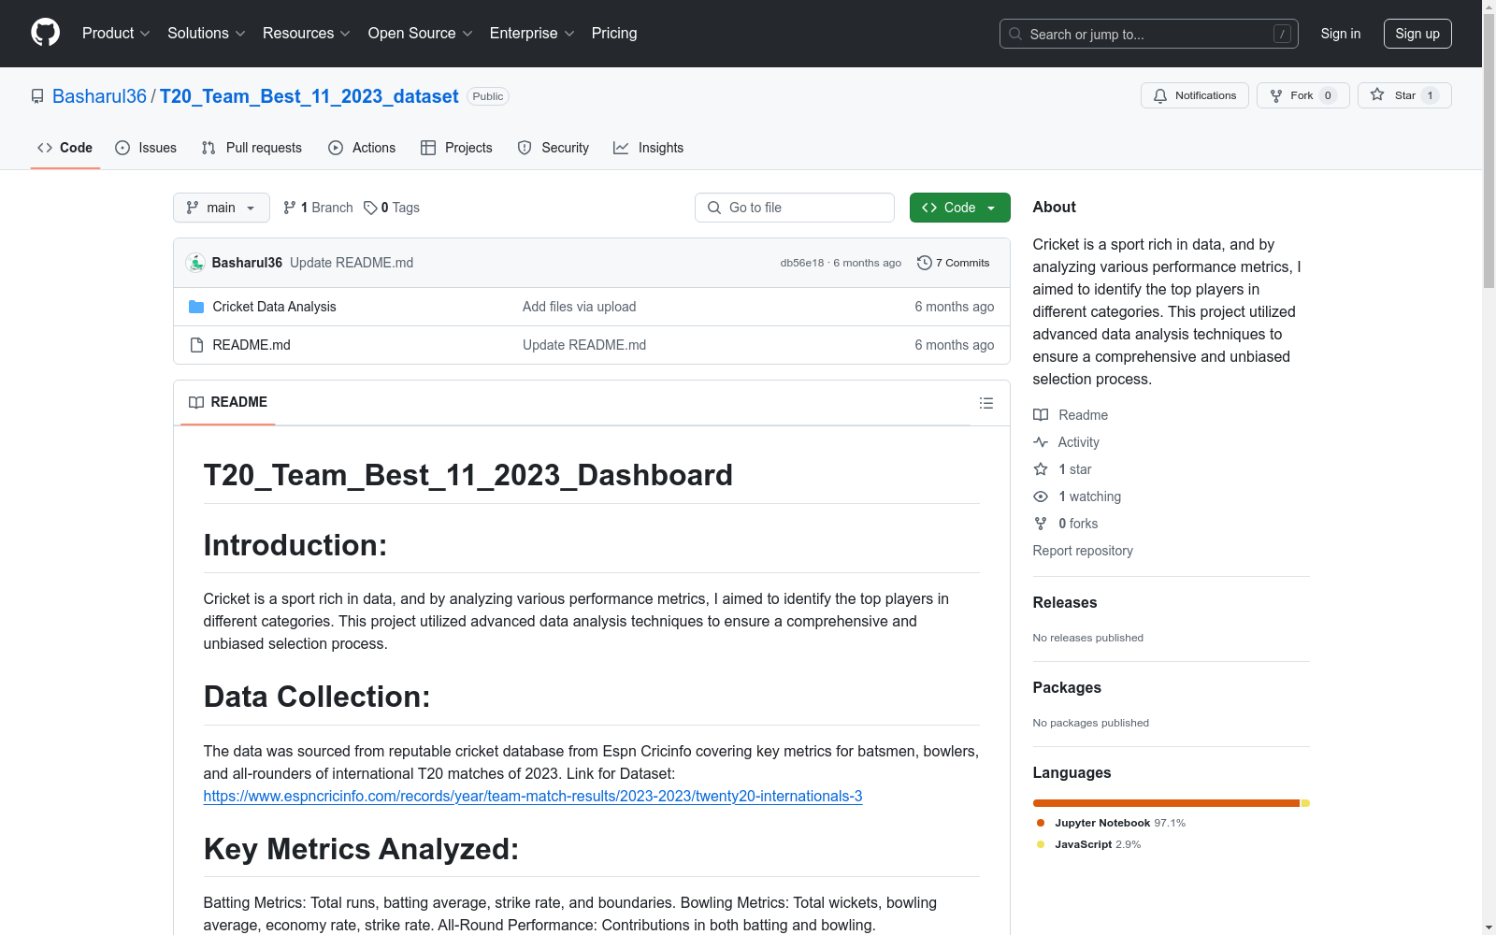The width and height of the screenshot is (1496, 935).
Task: Click Sign in
Action: [x=1340, y=34]
